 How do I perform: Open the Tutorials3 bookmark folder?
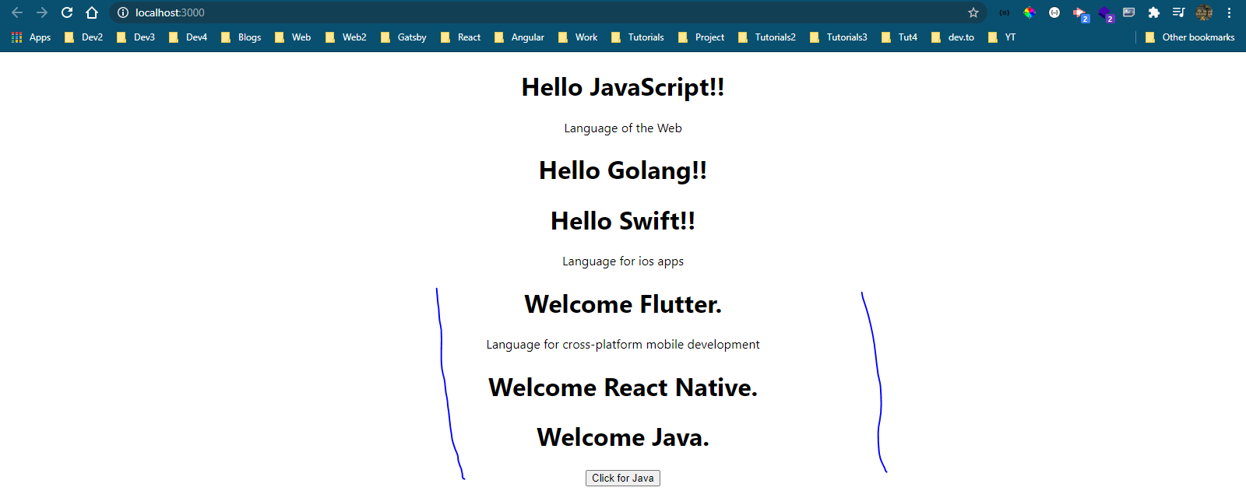[x=839, y=37]
